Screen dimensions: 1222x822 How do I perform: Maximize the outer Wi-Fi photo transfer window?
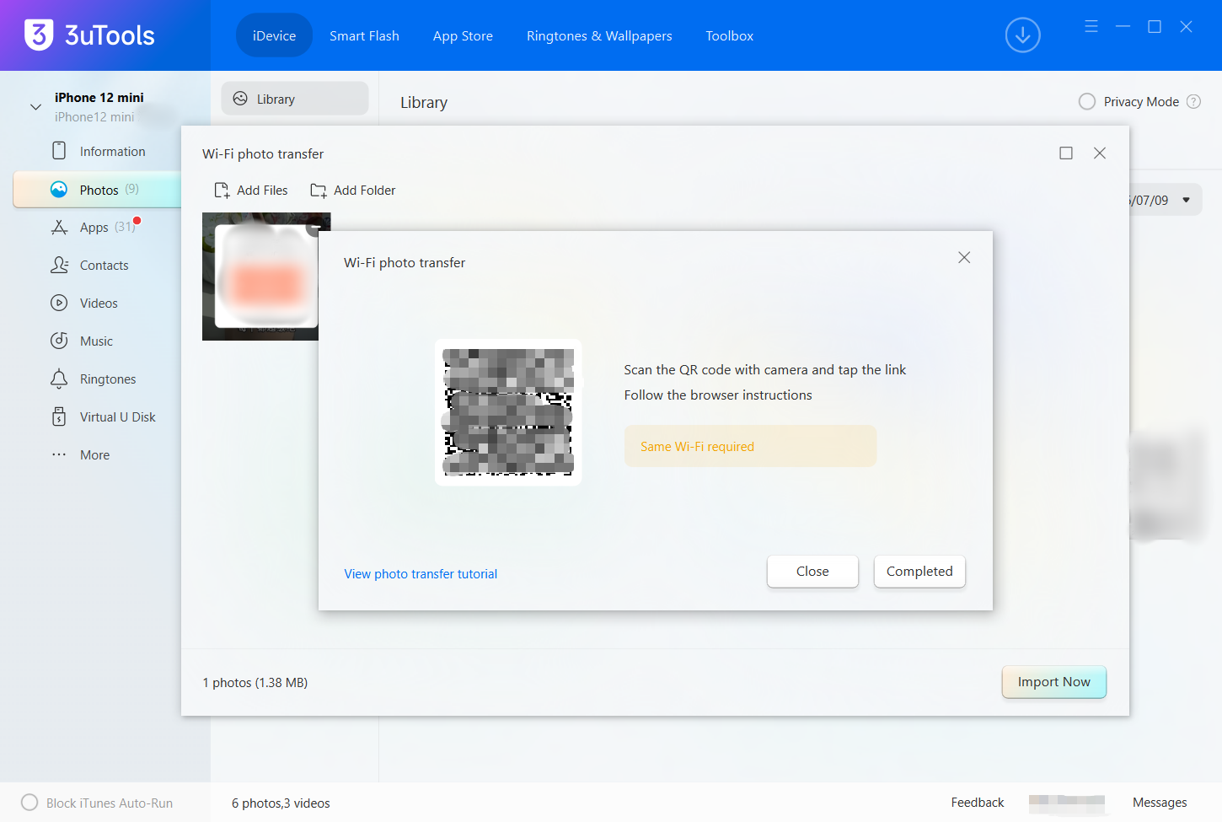tap(1066, 153)
